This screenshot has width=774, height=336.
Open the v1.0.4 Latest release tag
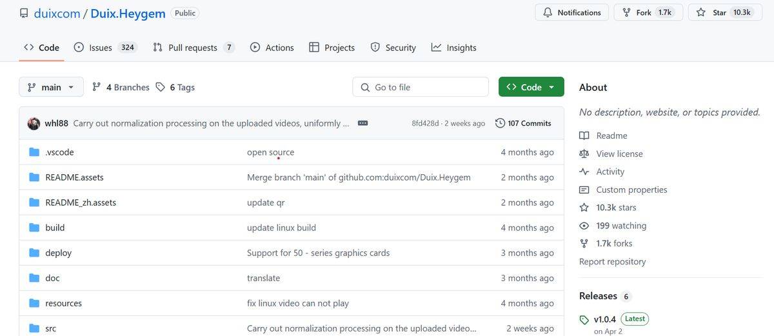[x=605, y=319]
